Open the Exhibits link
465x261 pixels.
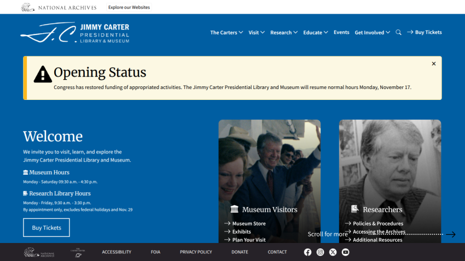pyautogui.click(x=237, y=232)
